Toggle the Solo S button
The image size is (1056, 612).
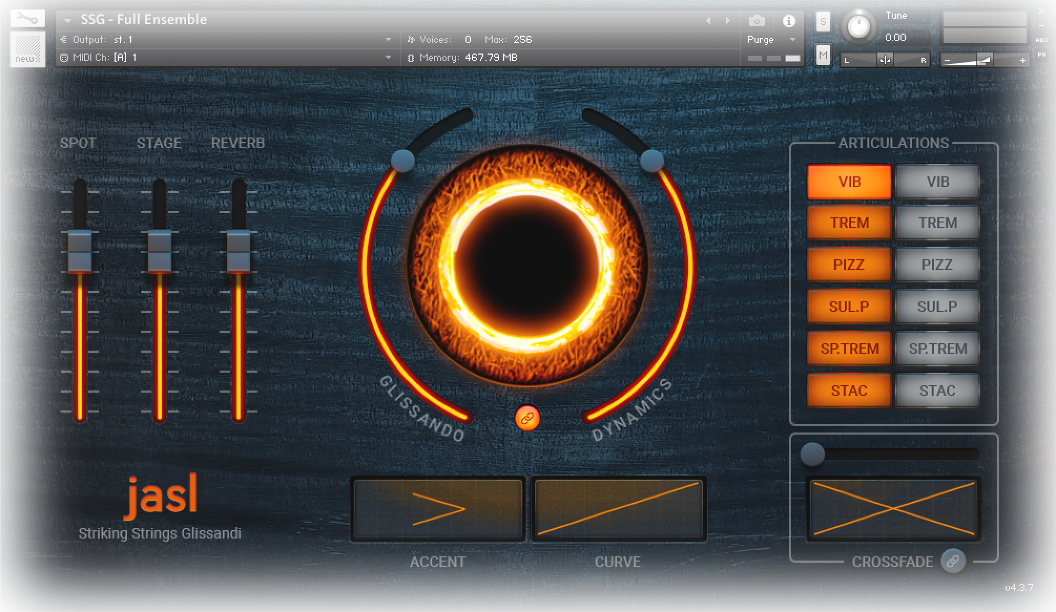[823, 22]
